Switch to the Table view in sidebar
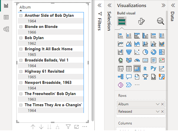Screen dimensions: 178x133 point(6,17)
